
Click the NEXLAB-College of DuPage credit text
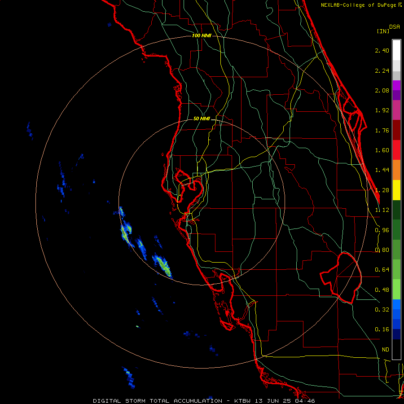click(x=358, y=5)
